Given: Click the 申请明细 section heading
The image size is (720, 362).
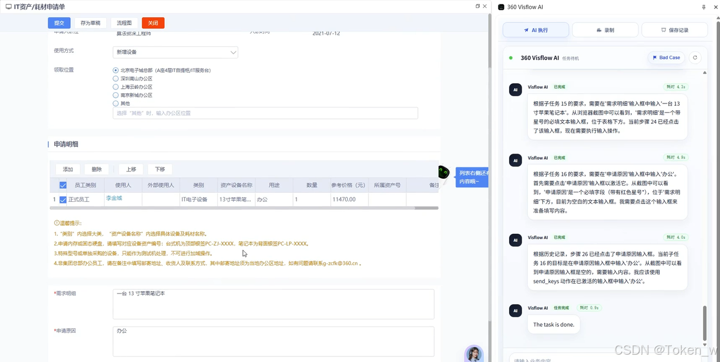Looking at the screenshot, I should point(66,144).
